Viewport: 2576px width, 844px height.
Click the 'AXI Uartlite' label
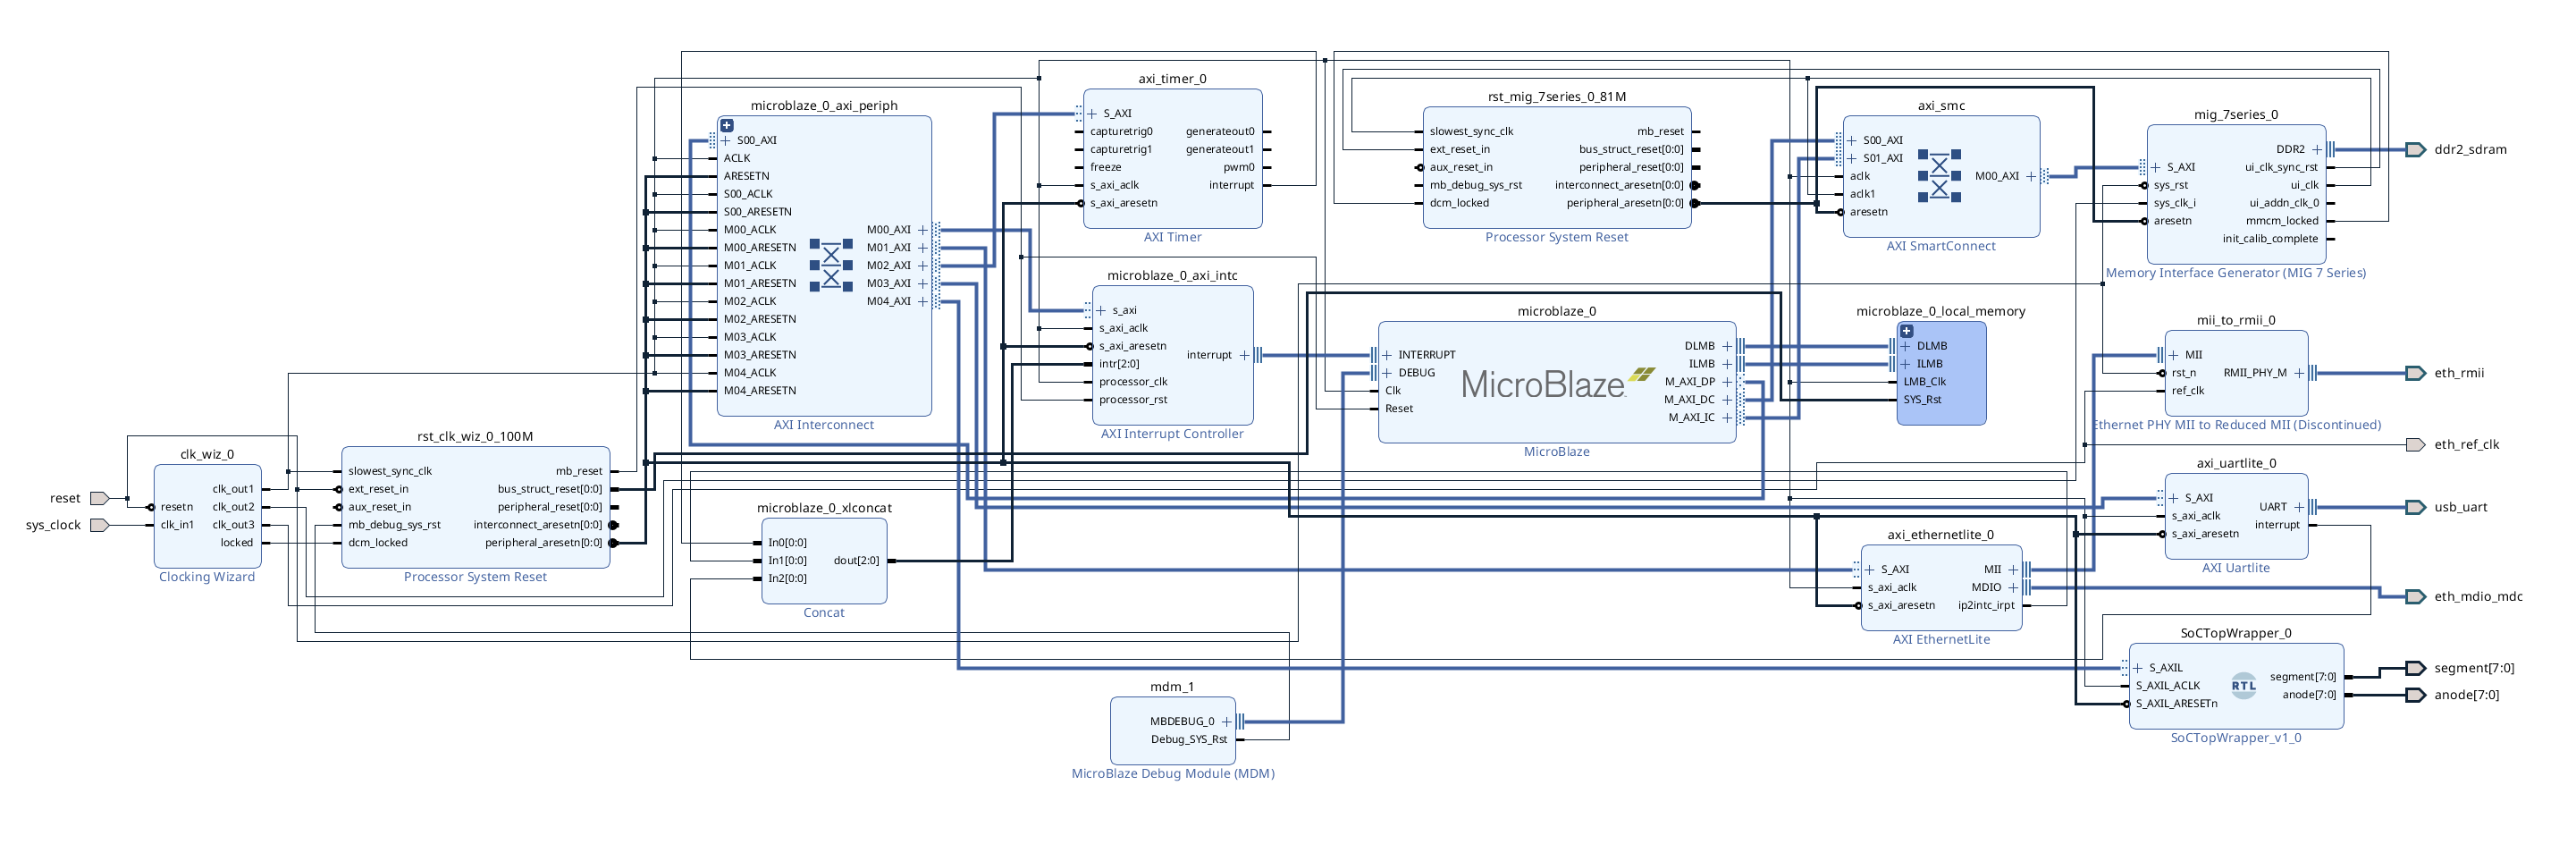click(x=2235, y=568)
